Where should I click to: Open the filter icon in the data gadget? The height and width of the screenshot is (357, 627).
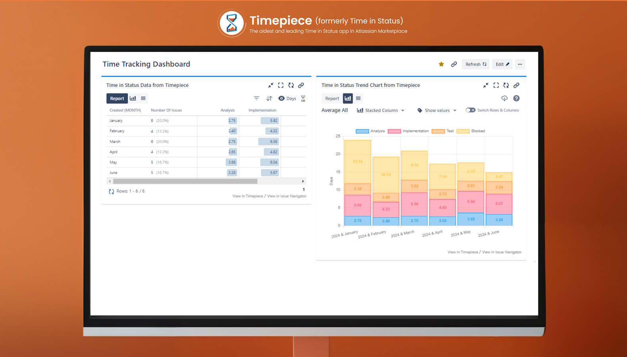point(256,98)
